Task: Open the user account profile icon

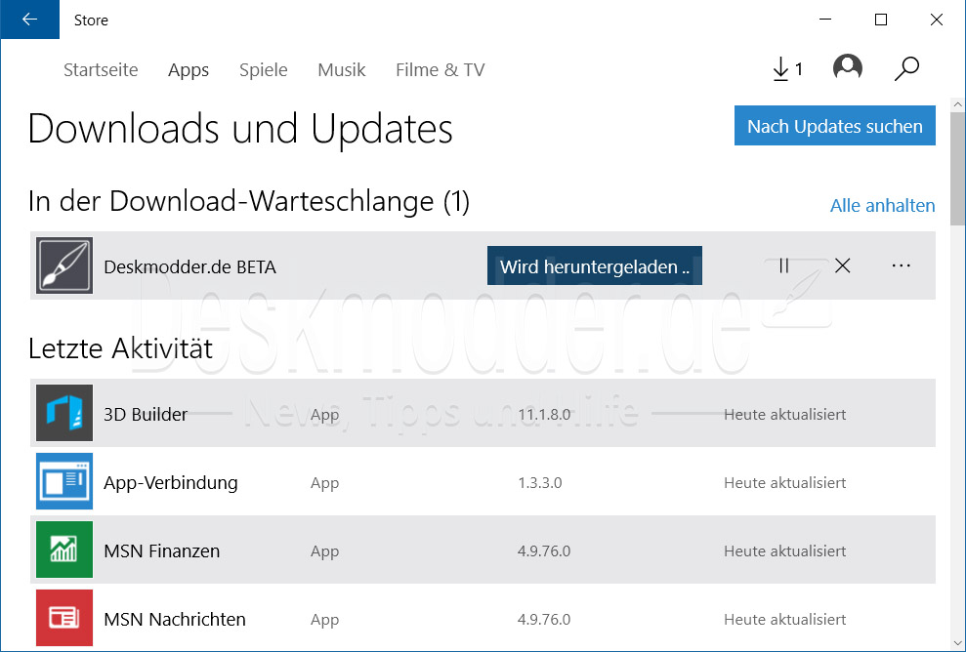Action: [x=848, y=67]
